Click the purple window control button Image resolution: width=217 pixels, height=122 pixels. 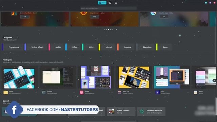[210, 3]
